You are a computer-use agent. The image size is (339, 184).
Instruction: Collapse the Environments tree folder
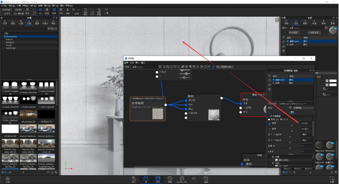[2, 37]
